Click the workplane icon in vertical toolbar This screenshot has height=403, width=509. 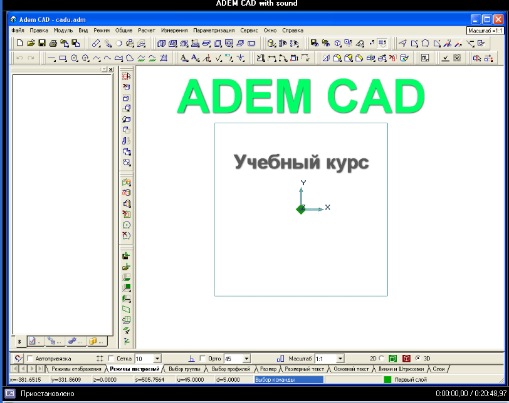(127, 309)
